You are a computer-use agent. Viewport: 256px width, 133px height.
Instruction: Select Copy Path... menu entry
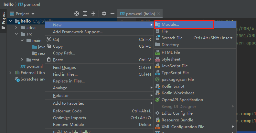pos(99,53)
